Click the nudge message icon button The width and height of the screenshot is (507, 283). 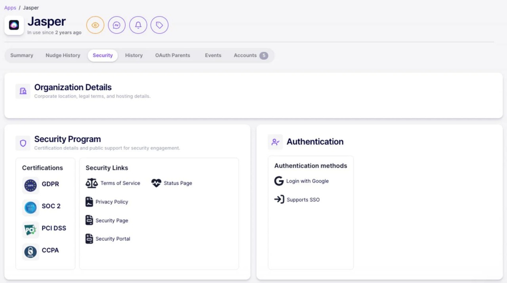pyautogui.click(x=116, y=25)
